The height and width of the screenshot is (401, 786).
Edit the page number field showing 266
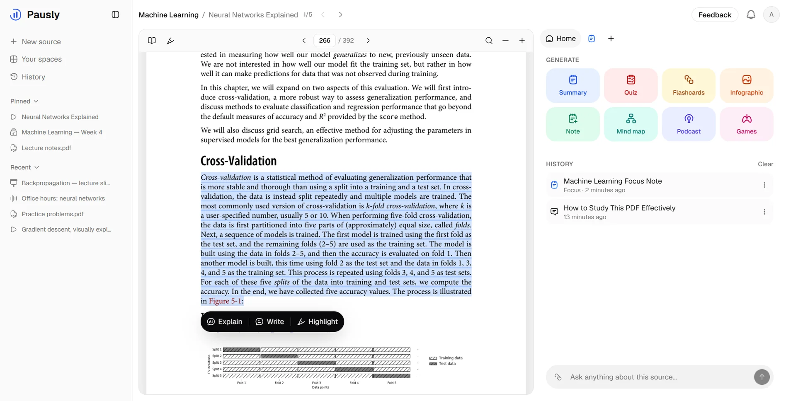click(325, 40)
